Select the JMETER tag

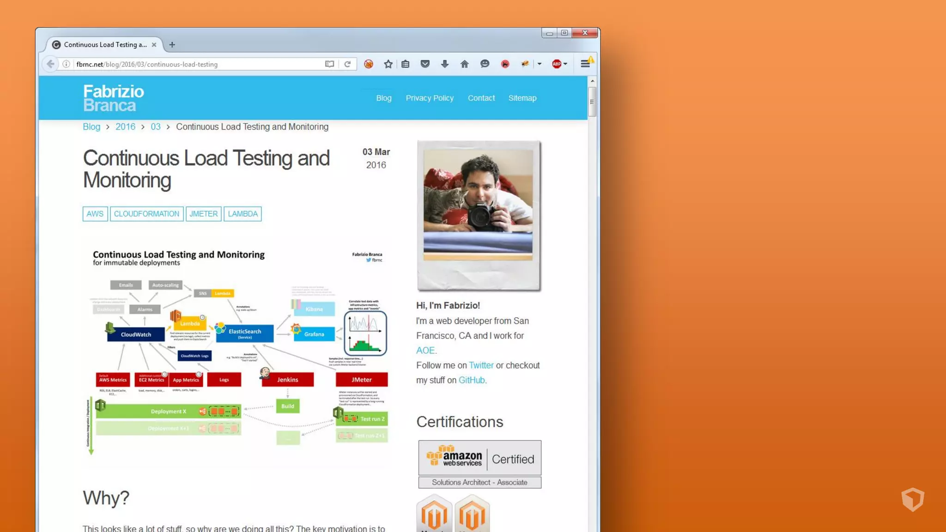pyautogui.click(x=204, y=214)
